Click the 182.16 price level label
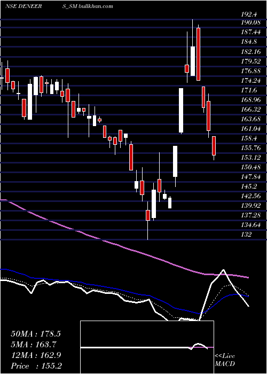Viewport: 267px width, 374px height. [x=250, y=51]
